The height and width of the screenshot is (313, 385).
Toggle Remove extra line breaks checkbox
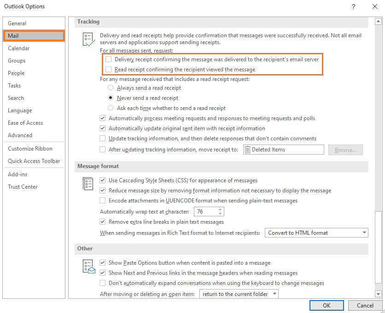pyautogui.click(x=102, y=222)
